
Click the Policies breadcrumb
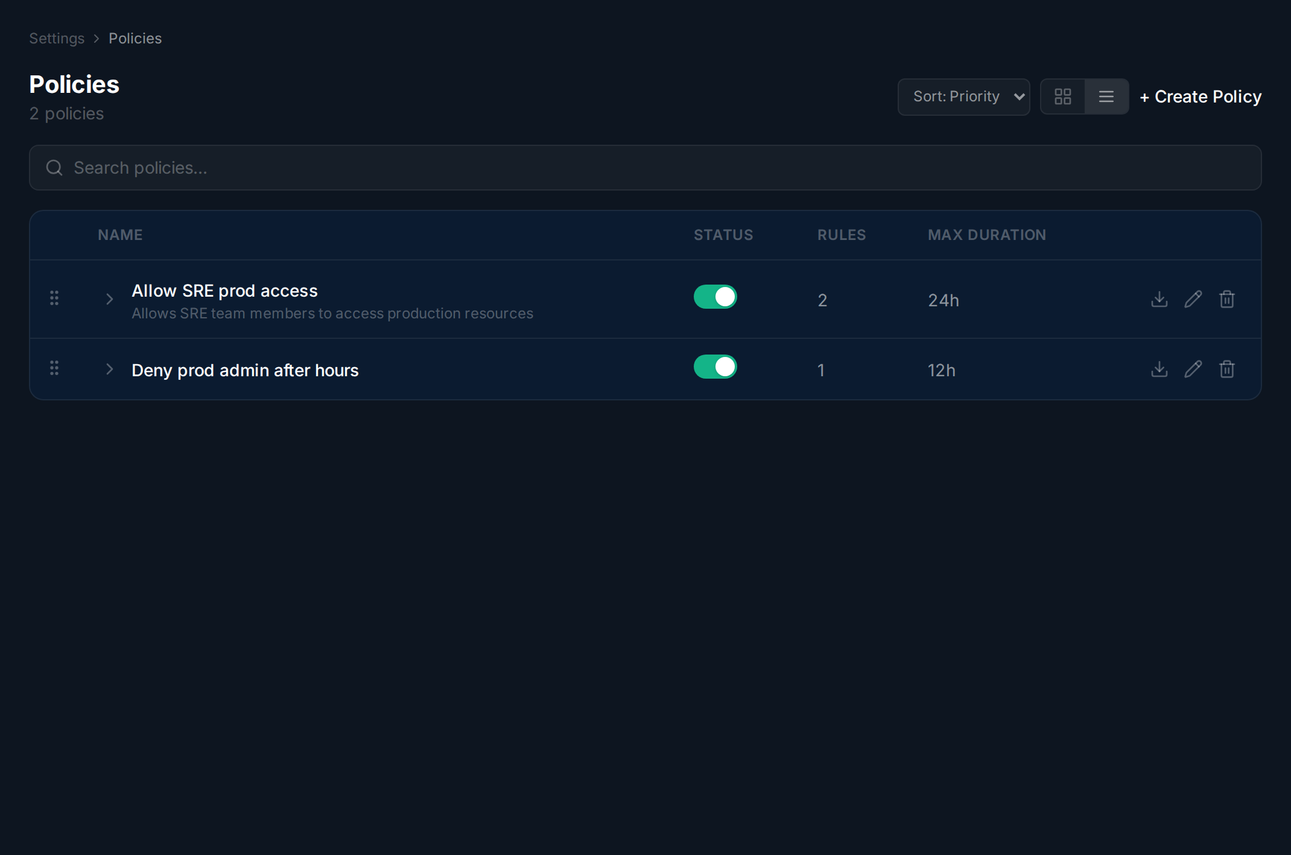tap(135, 39)
